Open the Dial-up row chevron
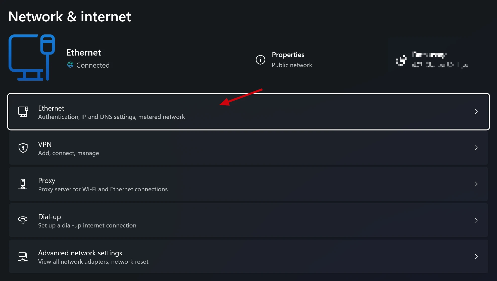This screenshot has width=497, height=281. (x=476, y=220)
